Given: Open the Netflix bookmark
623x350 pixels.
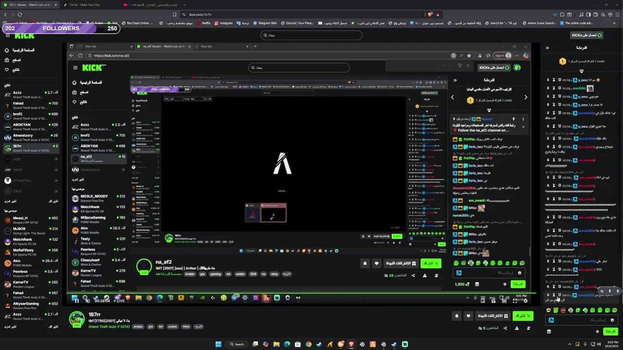Looking at the screenshot, I should [203, 23].
